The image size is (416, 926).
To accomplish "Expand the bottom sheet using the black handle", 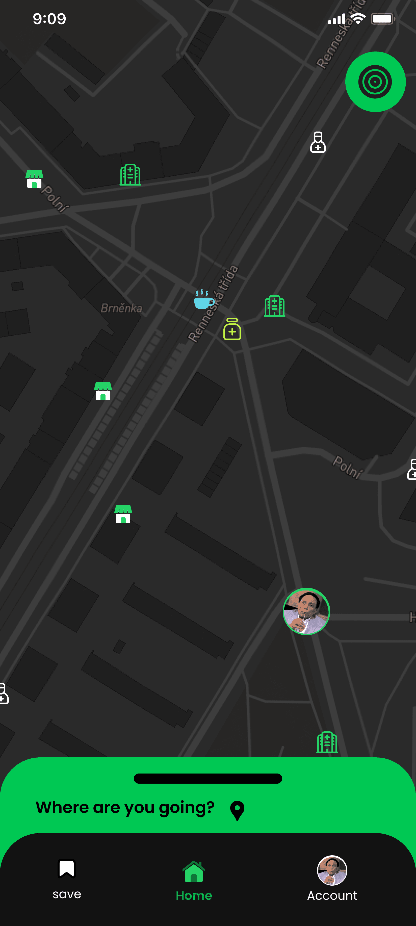I will [x=208, y=778].
